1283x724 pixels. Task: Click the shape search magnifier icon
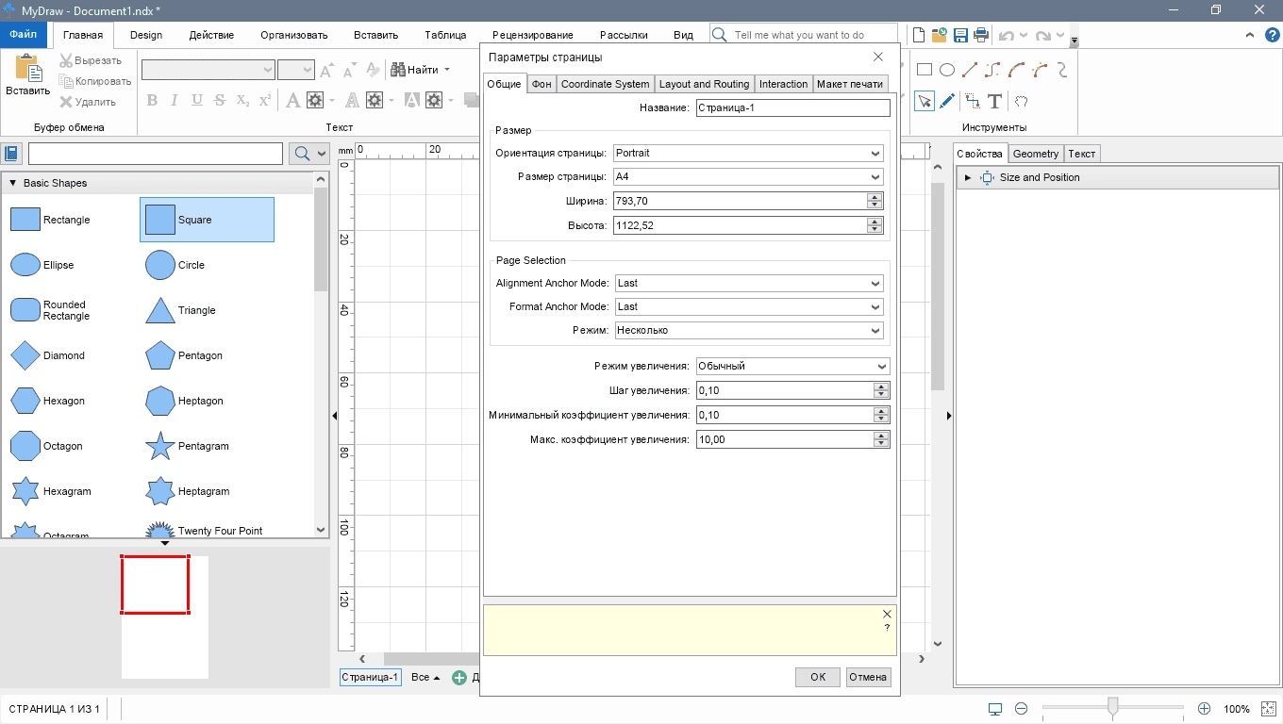point(303,154)
